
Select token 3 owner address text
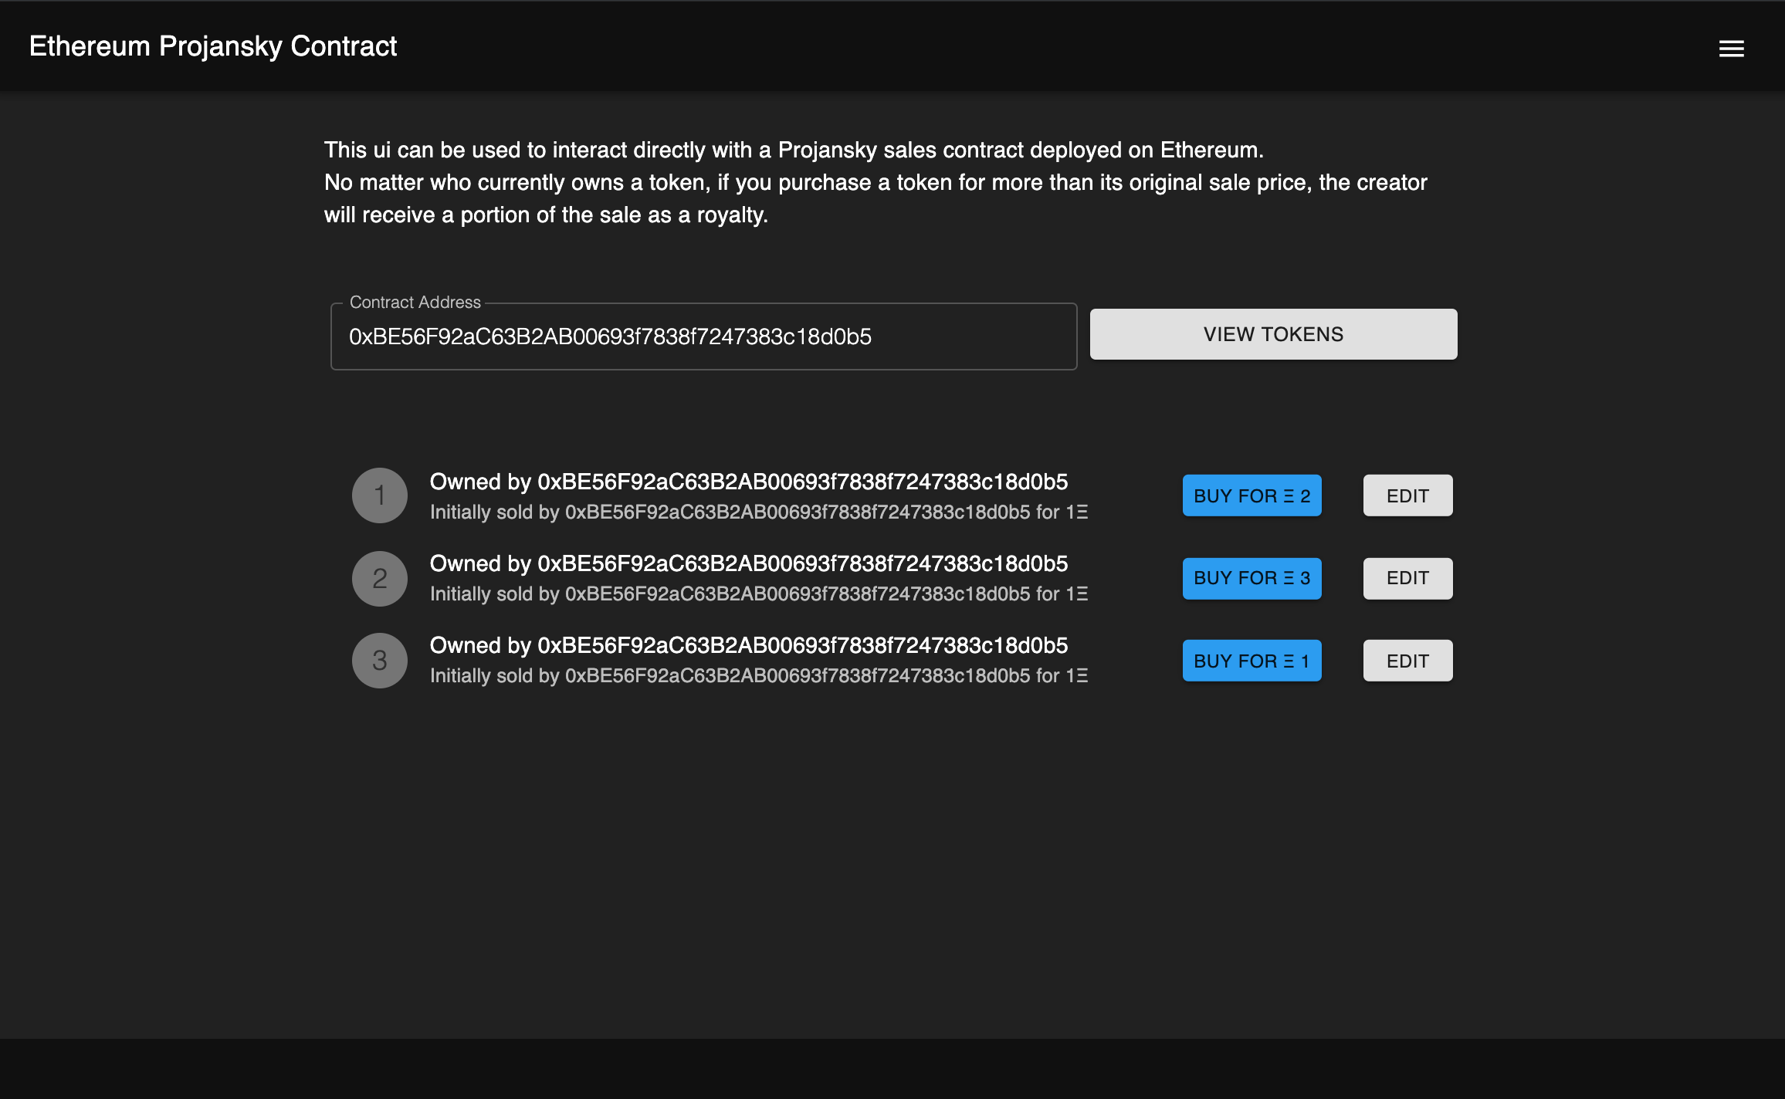pyautogui.click(x=802, y=645)
